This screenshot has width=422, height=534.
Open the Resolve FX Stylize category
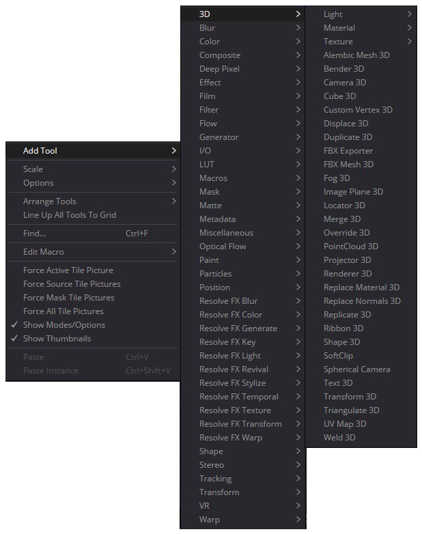click(243, 383)
